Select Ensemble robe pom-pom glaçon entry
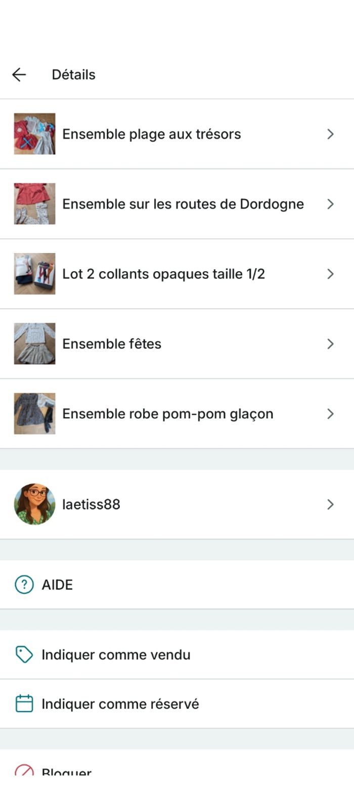This screenshot has height=796, width=354. point(167,413)
